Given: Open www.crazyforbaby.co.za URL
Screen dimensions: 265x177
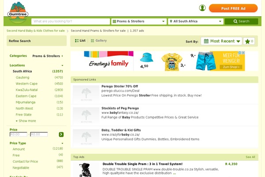Looking at the screenshot, I should pos(121,135).
